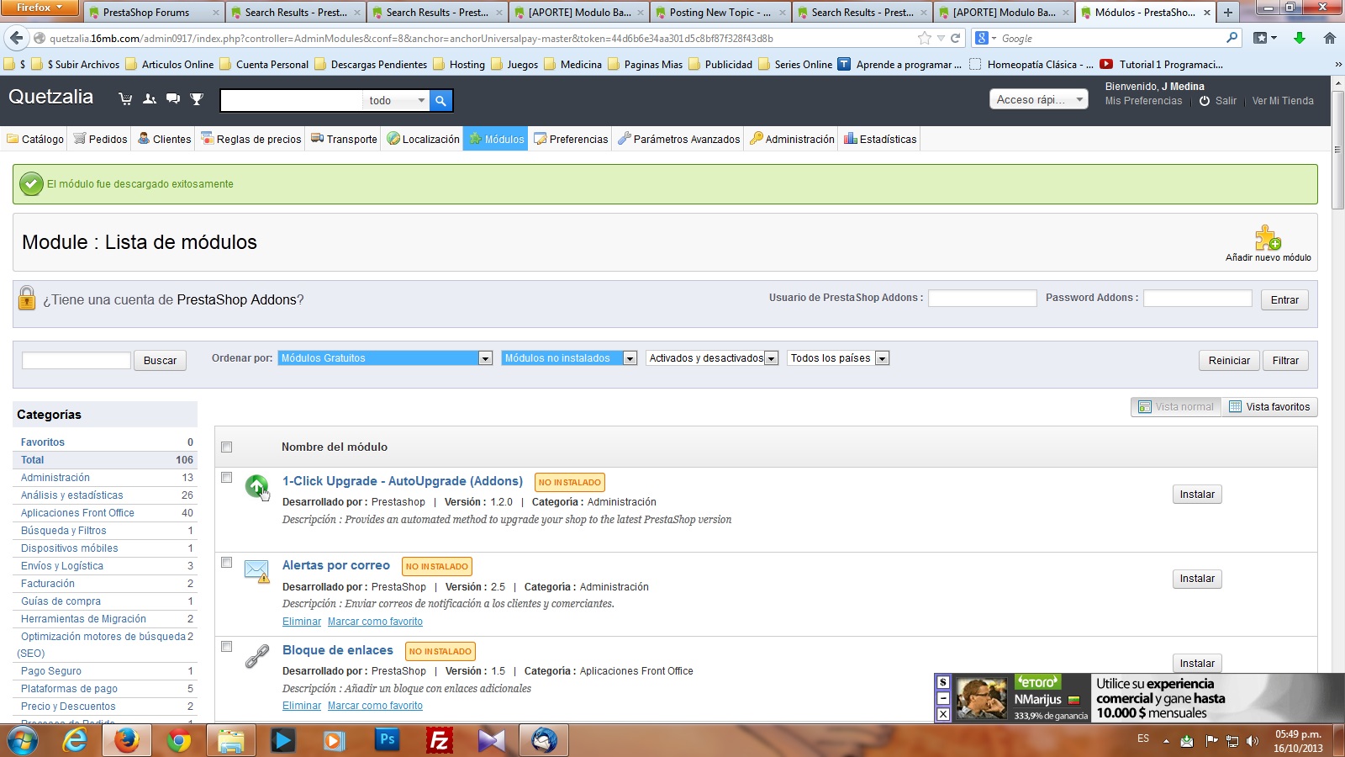Open Visual Studio from the taskbar
This screenshot has height=757, width=1345.
(492, 740)
